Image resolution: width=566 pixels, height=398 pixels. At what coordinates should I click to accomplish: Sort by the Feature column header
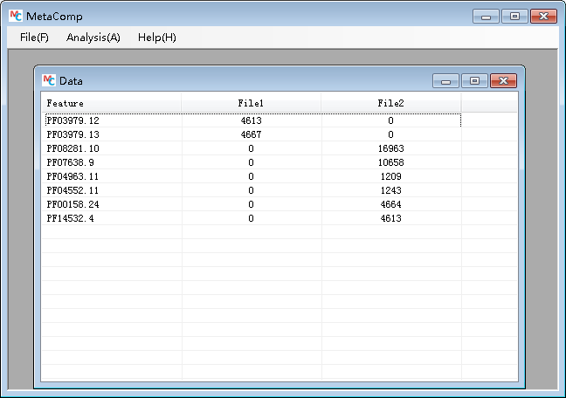click(x=112, y=104)
